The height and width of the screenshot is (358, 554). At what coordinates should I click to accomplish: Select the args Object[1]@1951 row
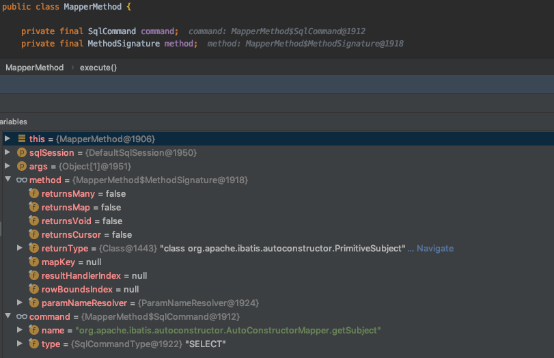coord(278,166)
